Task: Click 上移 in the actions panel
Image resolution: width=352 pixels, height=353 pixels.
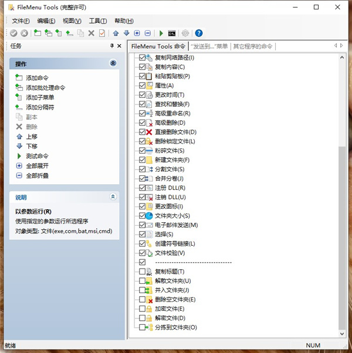Action: point(32,137)
